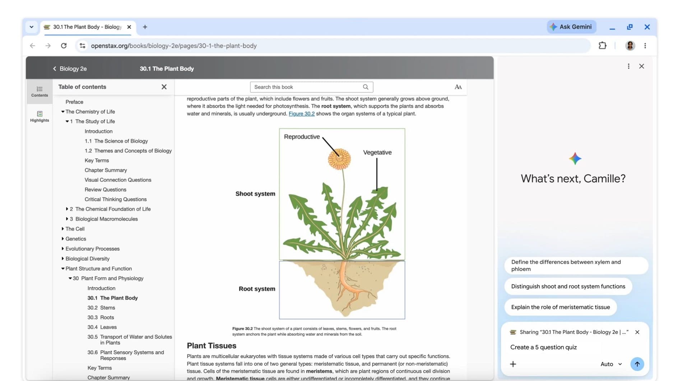Open Key Terms under The Study of Life
This screenshot has height=381, width=678.
(x=97, y=160)
